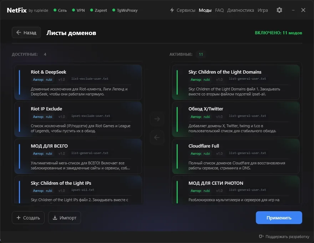Click the Создать button
314x243 pixels.
pyautogui.click(x=28, y=218)
